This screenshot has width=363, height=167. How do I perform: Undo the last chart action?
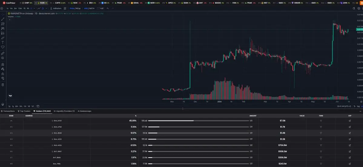(108, 8)
